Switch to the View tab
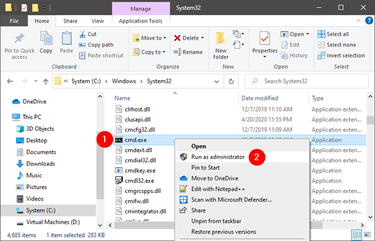 98,21
